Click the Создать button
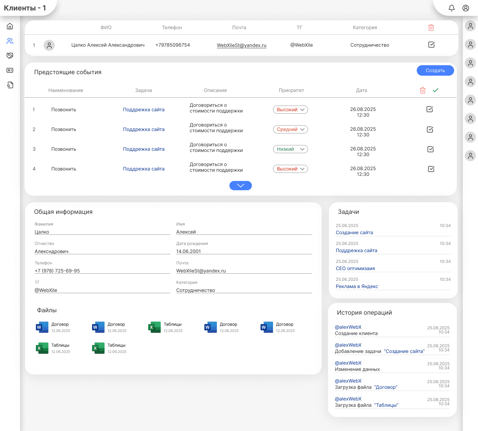This screenshot has height=431, width=478. 435,71
